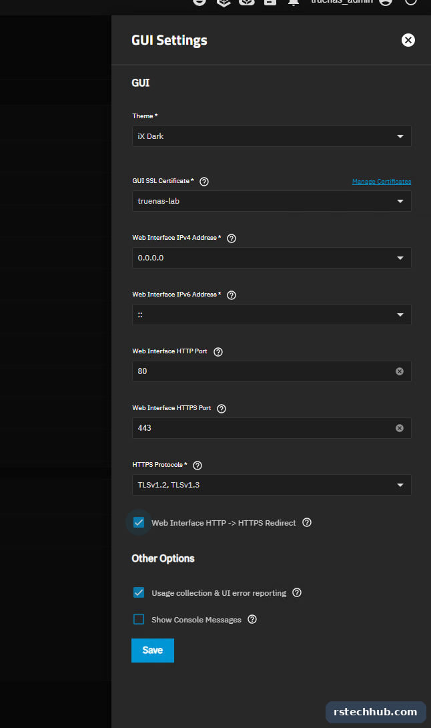Screen dimensions: 431x728
Task: Open GUI SSL Certificate dropdown truenas-lab
Action: [x=272, y=201]
